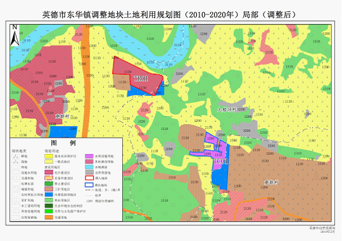The height and width of the screenshot is (241, 342).
Task: Click the 建设用地区 legend subheading
Action: [53, 167]
